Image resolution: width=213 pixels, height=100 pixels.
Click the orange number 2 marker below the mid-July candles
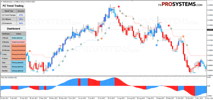102,39
